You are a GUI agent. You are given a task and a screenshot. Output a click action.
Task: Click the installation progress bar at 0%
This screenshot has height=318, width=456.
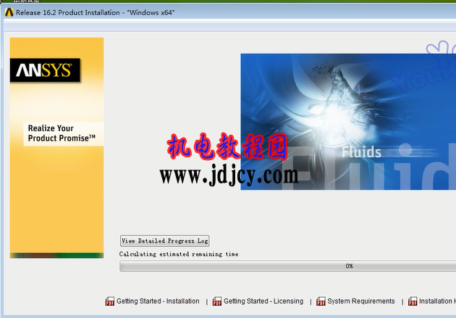pos(287,266)
